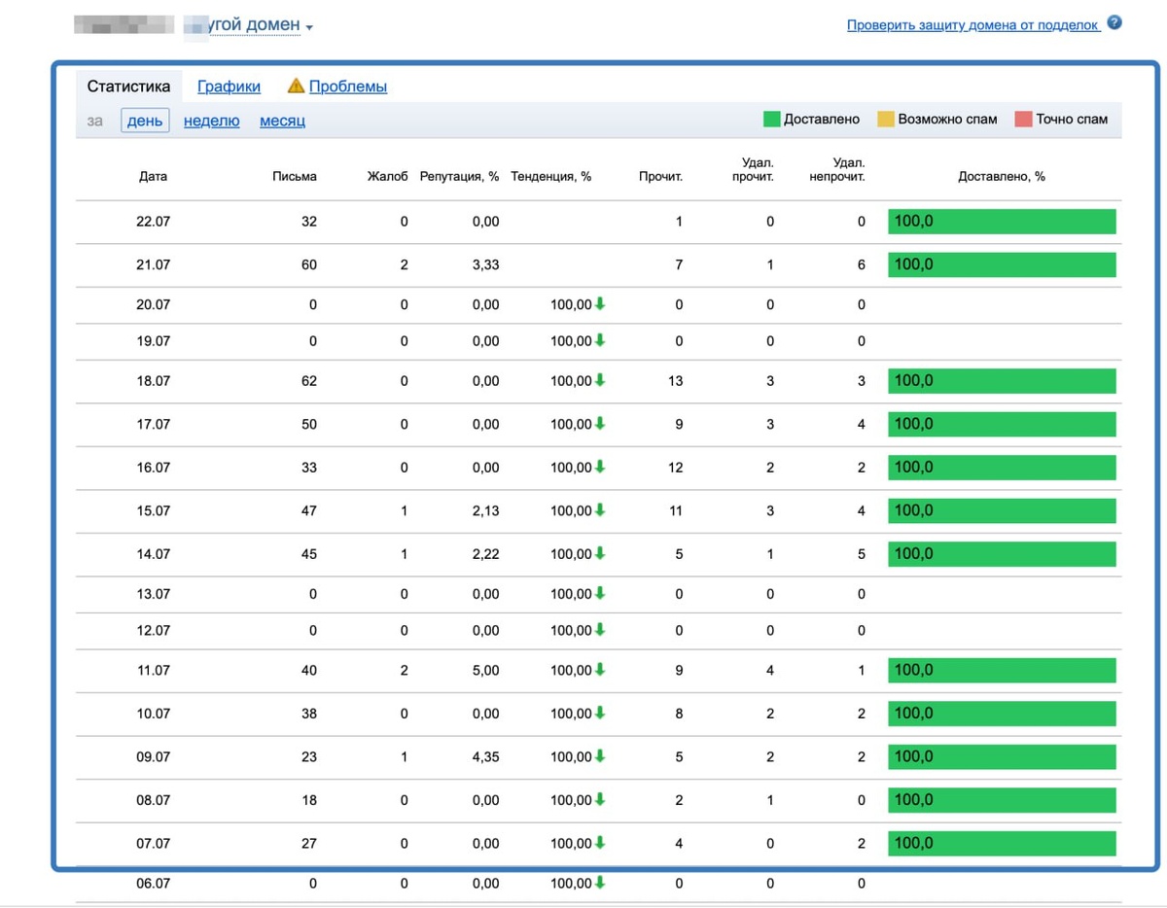Click reputation value 2,13
This screenshot has height=908, width=1167.
[x=485, y=510]
